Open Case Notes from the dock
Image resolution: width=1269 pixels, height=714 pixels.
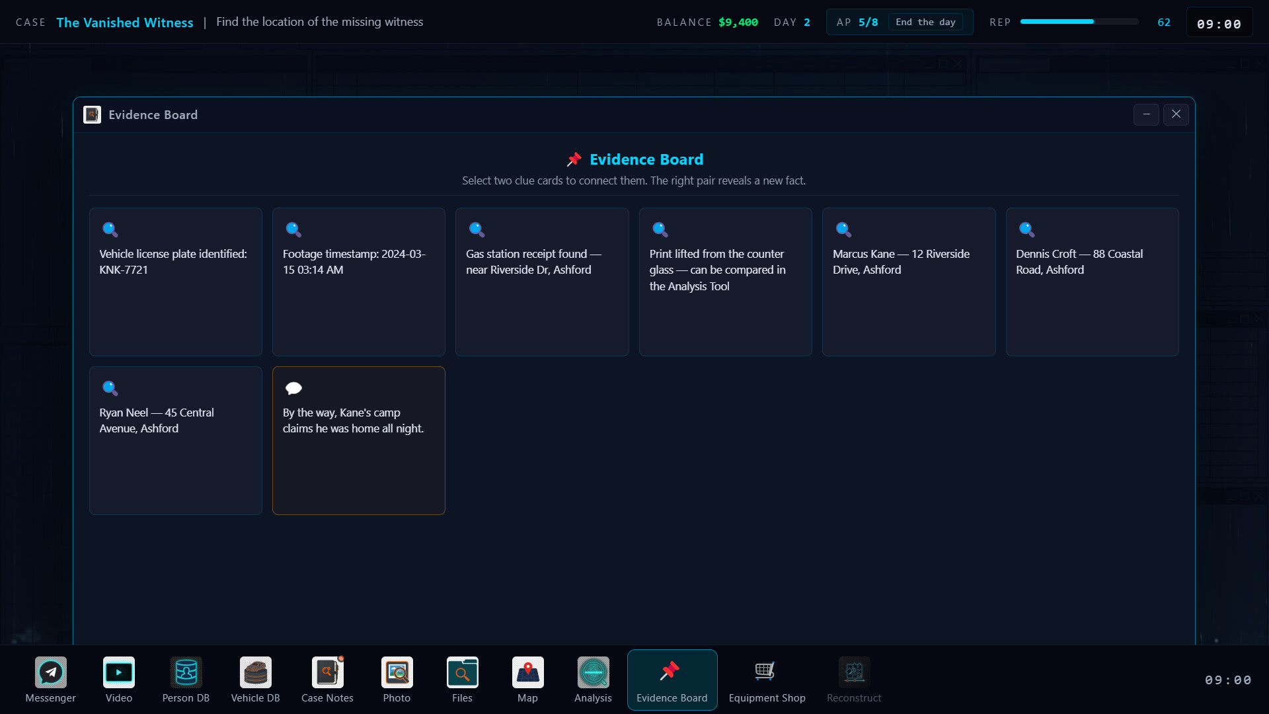[x=327, y=680]
